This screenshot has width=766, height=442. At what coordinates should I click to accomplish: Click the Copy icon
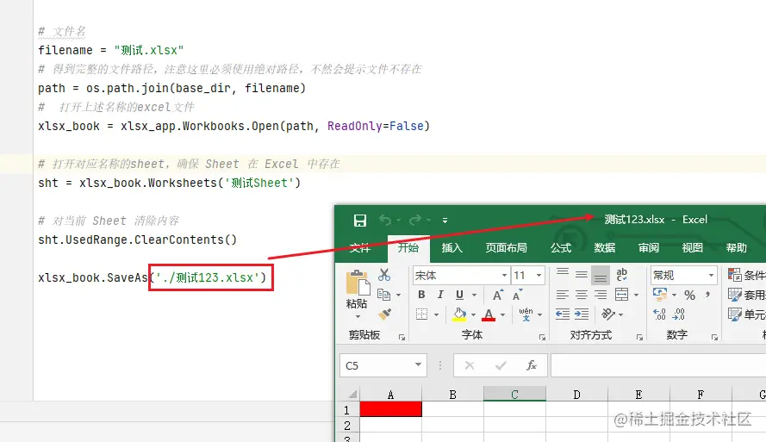click(x=384, y=295)
